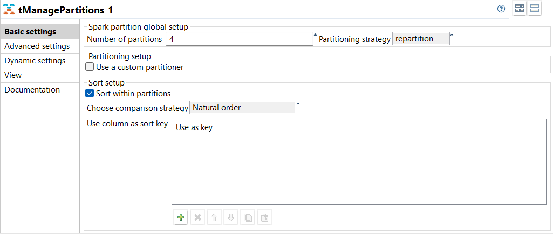The height and width of the screenshot is (234, 553).
Task: Switch to the Dynamic settings tab
Action: click(x=35, y=61)
